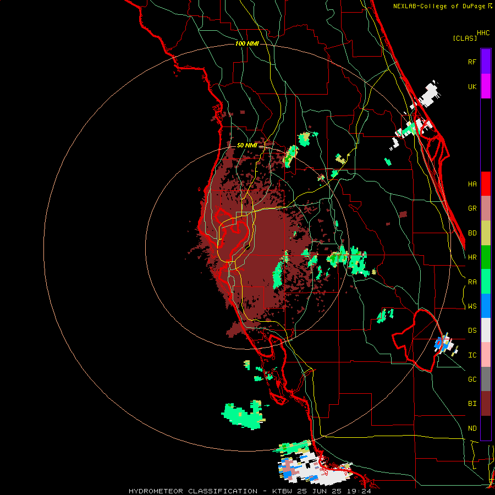Screen dimensions: 495x495
Task: Click the HA legend label
Action: [472, 184]
